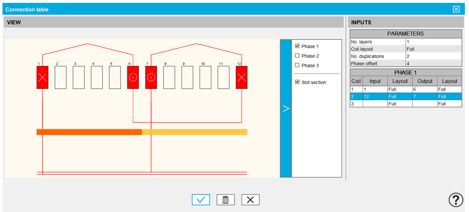Click the Phase offset value cell
This screenshot has height=212, width=469.
[x=433, y=63]
